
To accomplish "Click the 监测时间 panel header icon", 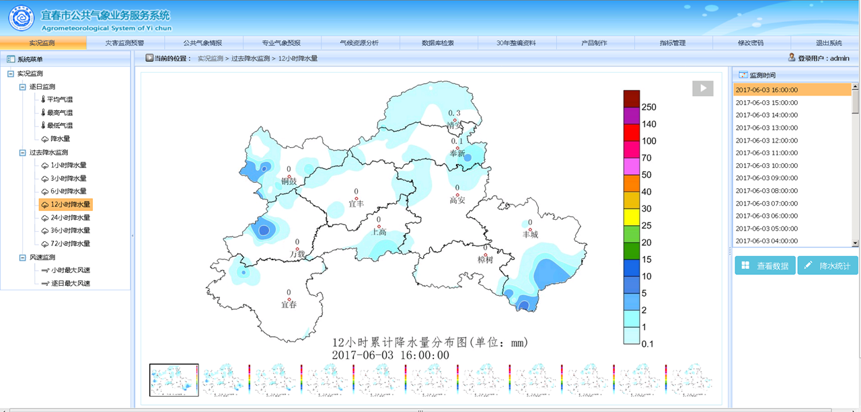I will tap(743, 75).
